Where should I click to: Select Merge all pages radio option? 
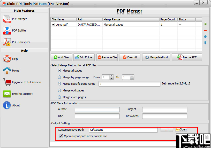pos(59,71)
